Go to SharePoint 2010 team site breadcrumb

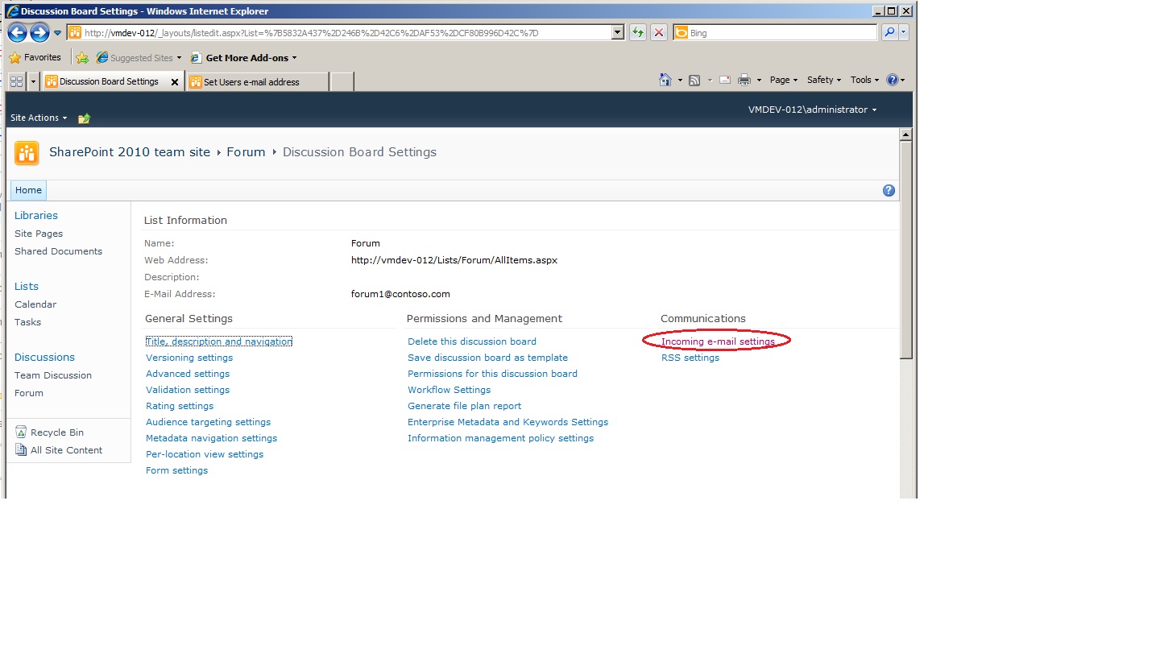pyautogui.click(x=130, y=152)
